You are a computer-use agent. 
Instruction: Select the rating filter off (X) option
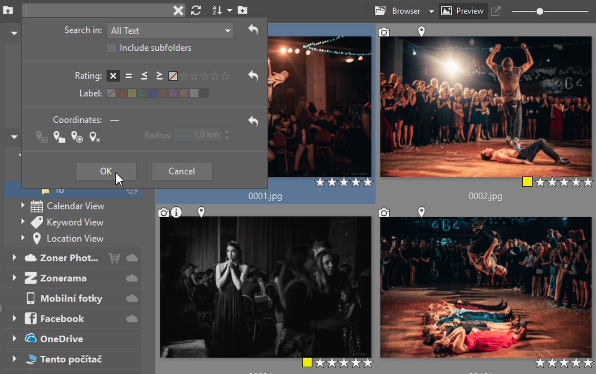pyautogui.click(x=113, y=76)
